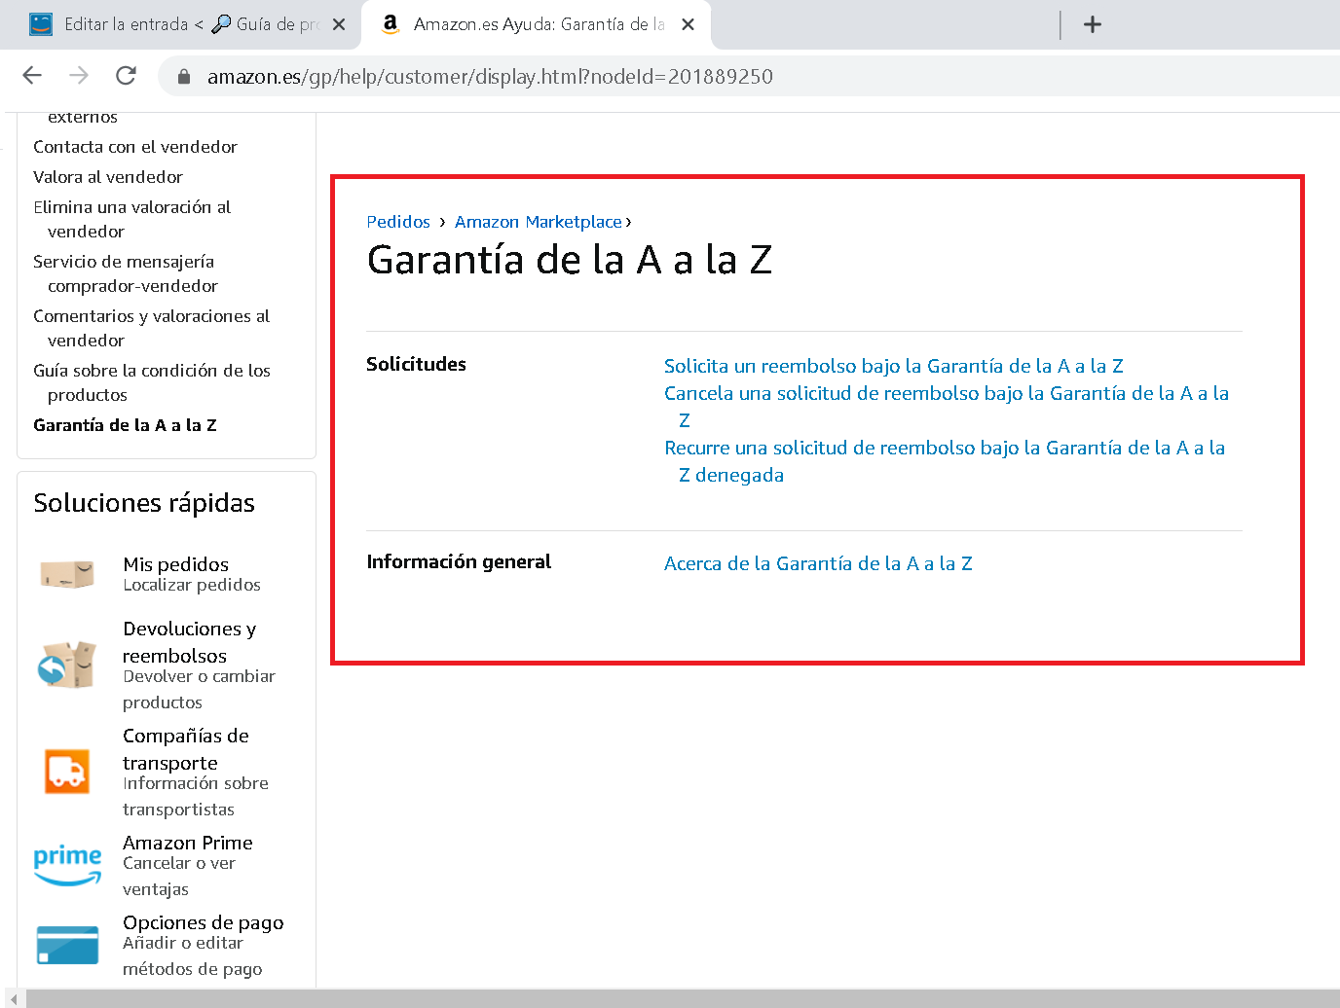Switch to Editar la entrada tab
This screenshot has height=1008, width=1340.
click(180, 24)
